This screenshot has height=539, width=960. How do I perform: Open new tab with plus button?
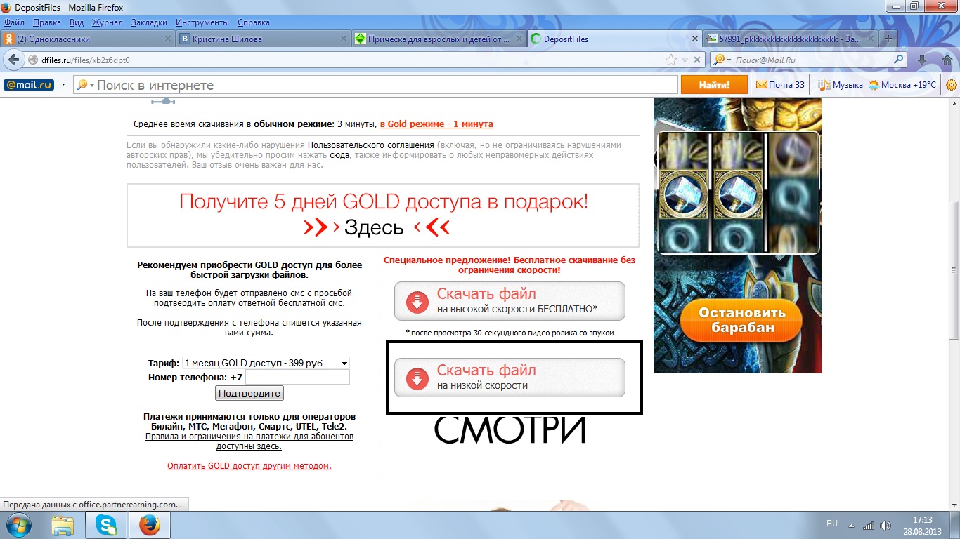point(888,39)
